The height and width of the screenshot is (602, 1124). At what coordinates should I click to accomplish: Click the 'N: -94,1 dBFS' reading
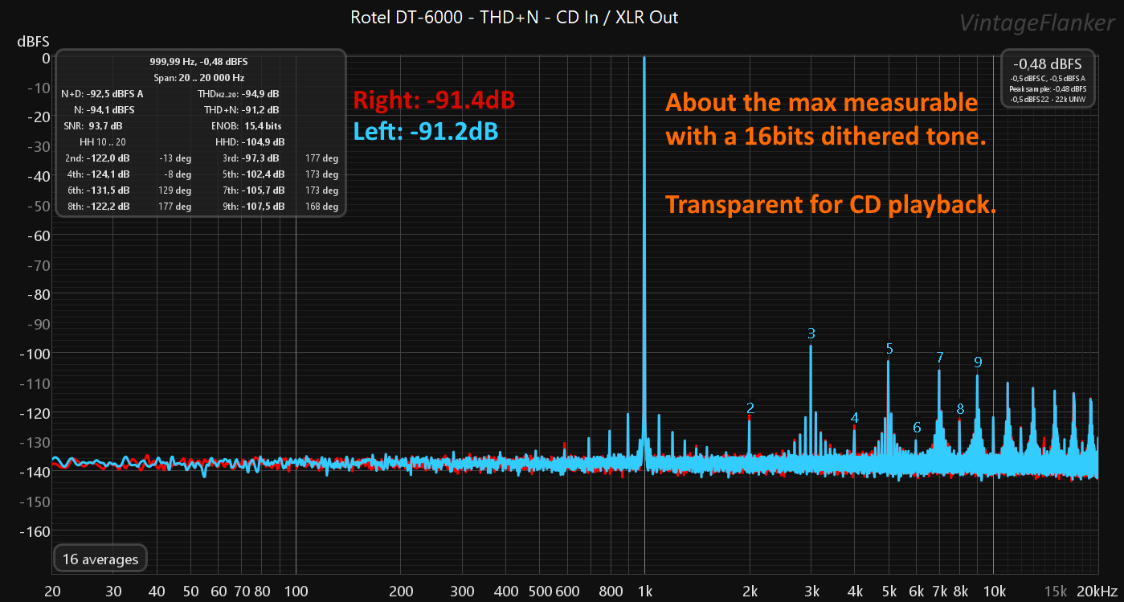pyautogui.click(x=104, y=109)
